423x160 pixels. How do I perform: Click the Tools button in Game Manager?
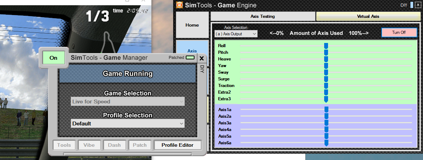click(x=64, y=145)
